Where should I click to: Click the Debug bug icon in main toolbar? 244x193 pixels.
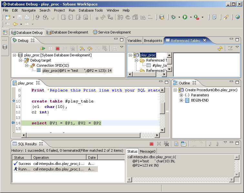point(173,17)
